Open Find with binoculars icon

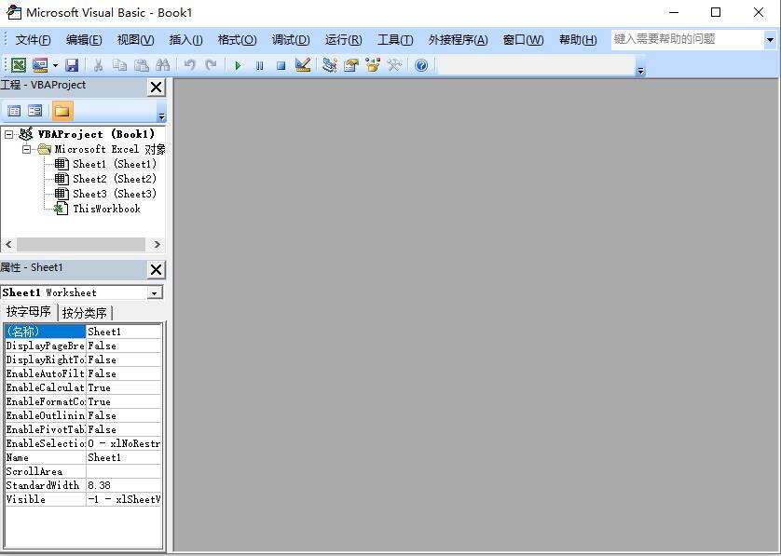click(163, 65)
